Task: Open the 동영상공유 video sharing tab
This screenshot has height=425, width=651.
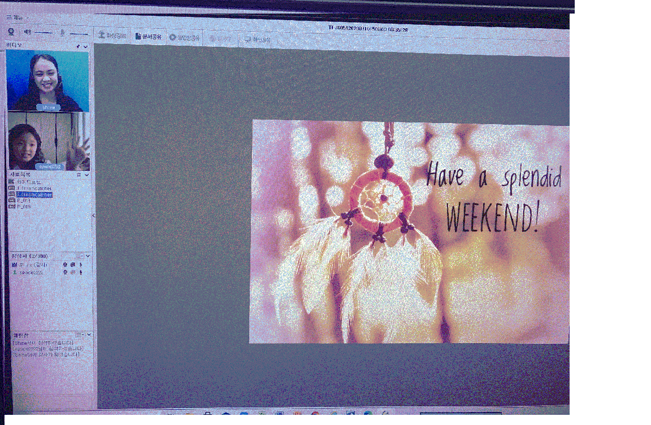Action: [185, 38]
